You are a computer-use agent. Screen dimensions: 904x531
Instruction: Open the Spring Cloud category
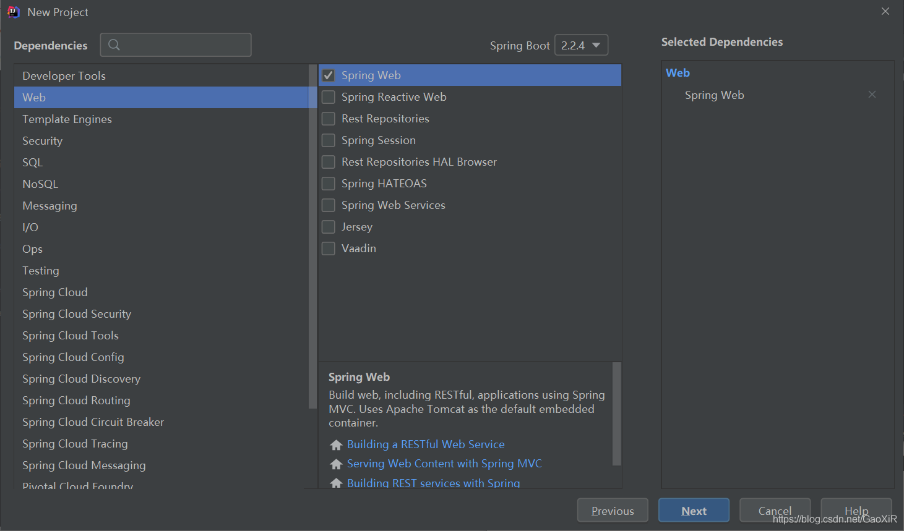[x=161, y=292]
